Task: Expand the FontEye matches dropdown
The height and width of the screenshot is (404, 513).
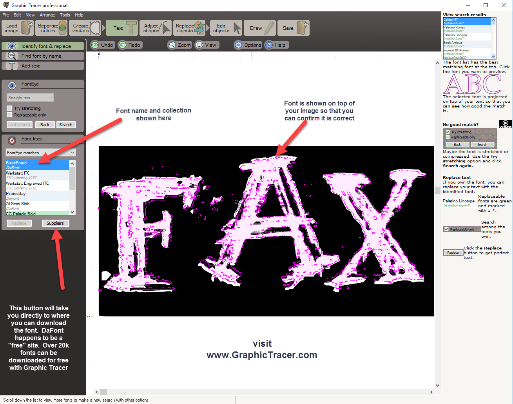Action: click(x=41, y=153)
